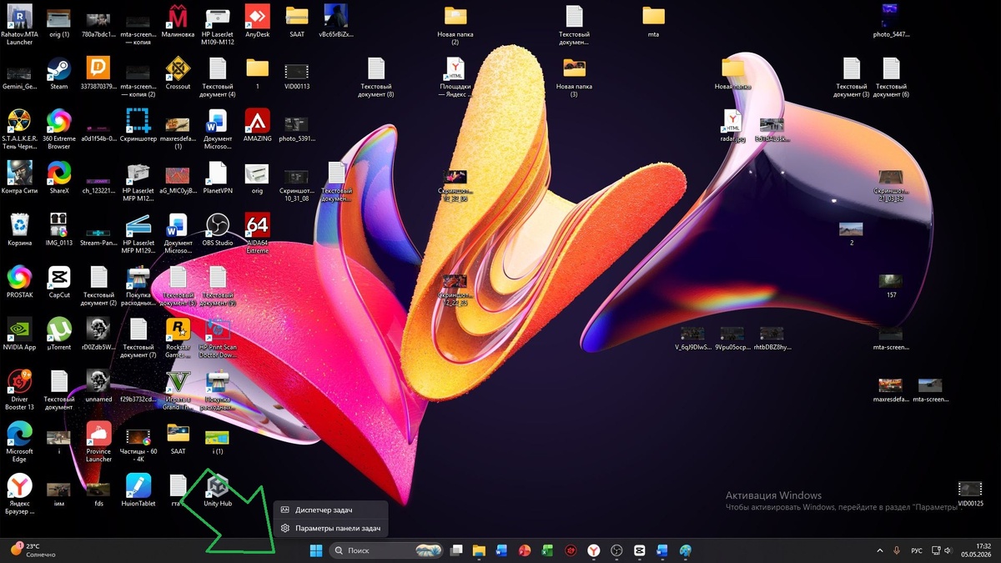Select the Текстовый документ (4) file
This screenshot has width=1001, height=563.
[x=217, y=78]
